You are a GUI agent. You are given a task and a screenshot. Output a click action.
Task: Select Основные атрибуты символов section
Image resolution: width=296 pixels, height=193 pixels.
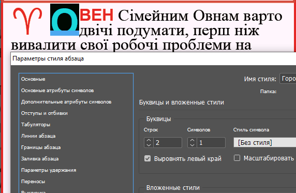[x=57, y=91]
